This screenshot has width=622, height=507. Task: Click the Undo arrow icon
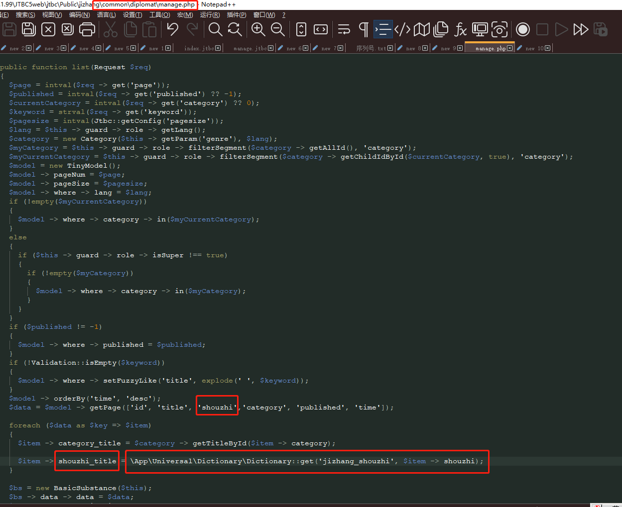(x=172, y=29)
